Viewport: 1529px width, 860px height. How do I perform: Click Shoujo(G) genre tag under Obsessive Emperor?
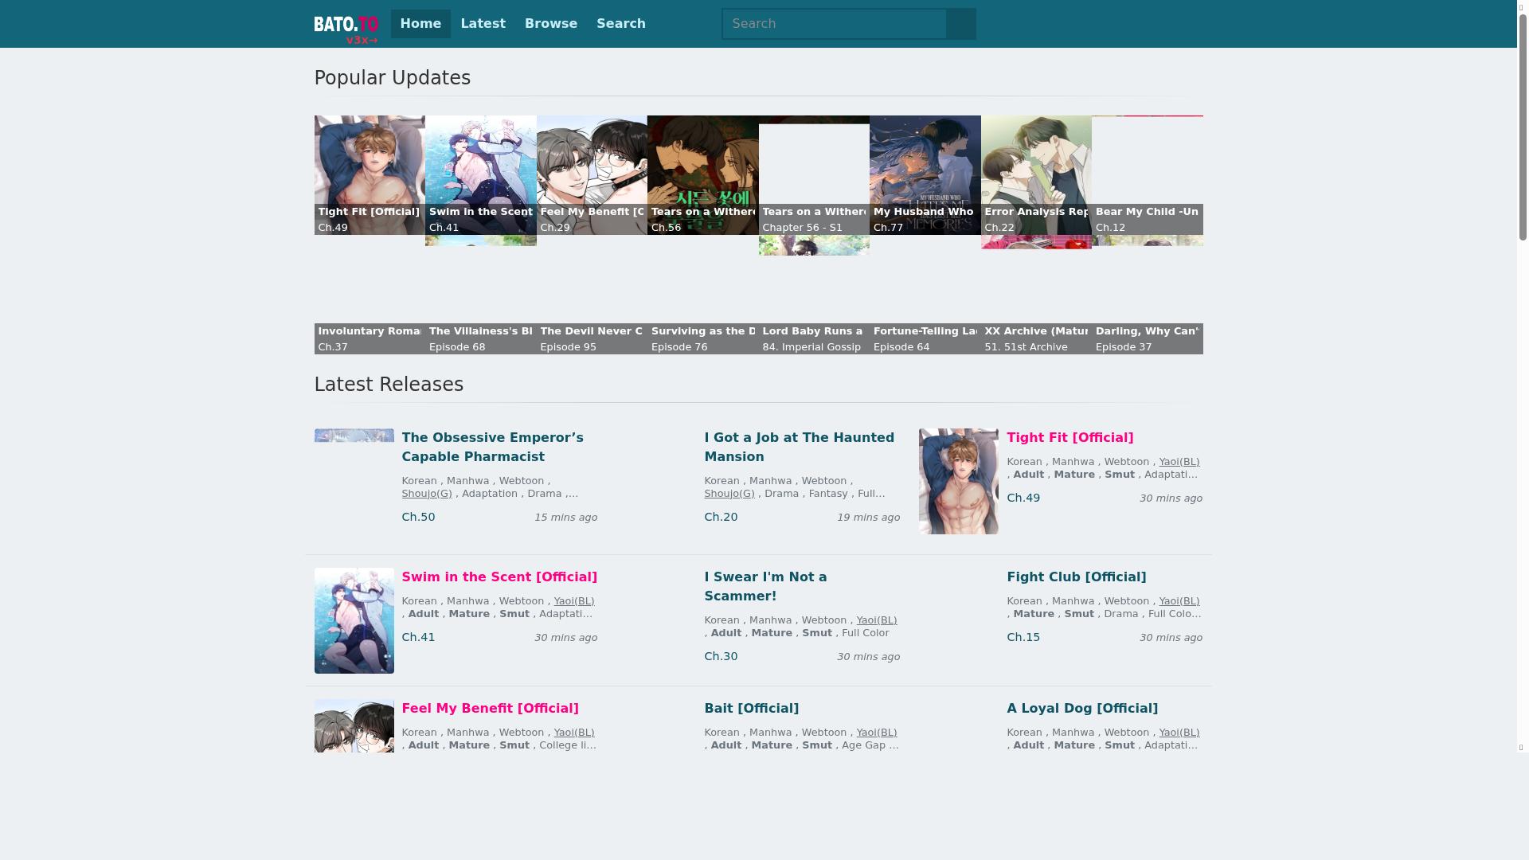click(x=426, y=494)
